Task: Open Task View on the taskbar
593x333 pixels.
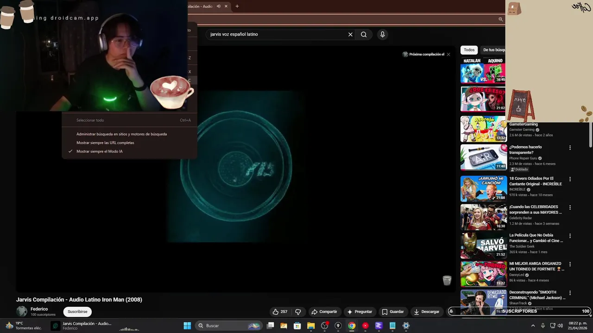Action: click(x=271, y=326)
